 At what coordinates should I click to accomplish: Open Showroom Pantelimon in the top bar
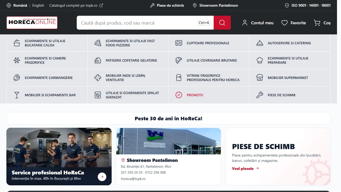pos(215,5)
